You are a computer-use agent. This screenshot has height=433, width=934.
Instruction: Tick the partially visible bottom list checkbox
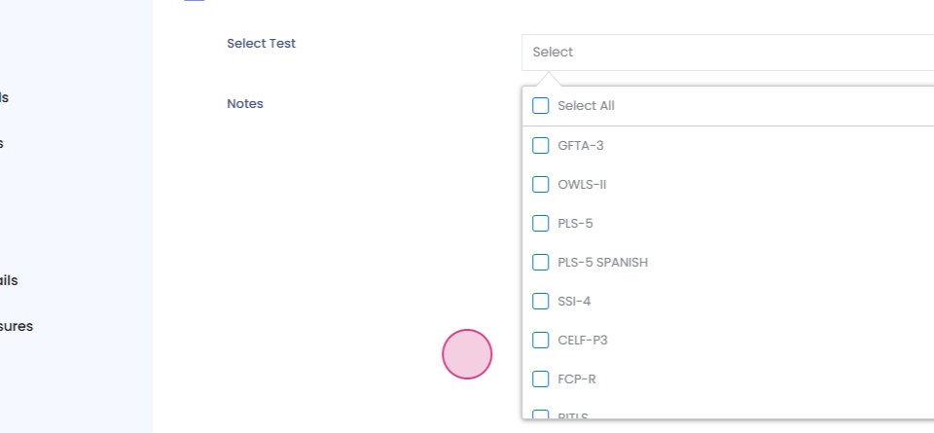coord(541,415)
